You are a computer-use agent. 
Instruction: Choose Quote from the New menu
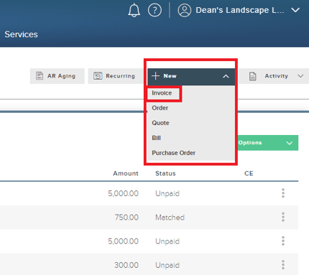tap(160, 123)
